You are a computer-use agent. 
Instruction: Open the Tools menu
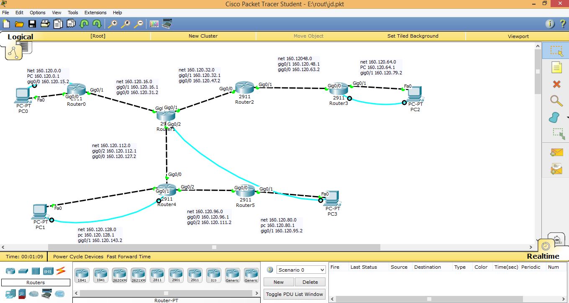73,13
